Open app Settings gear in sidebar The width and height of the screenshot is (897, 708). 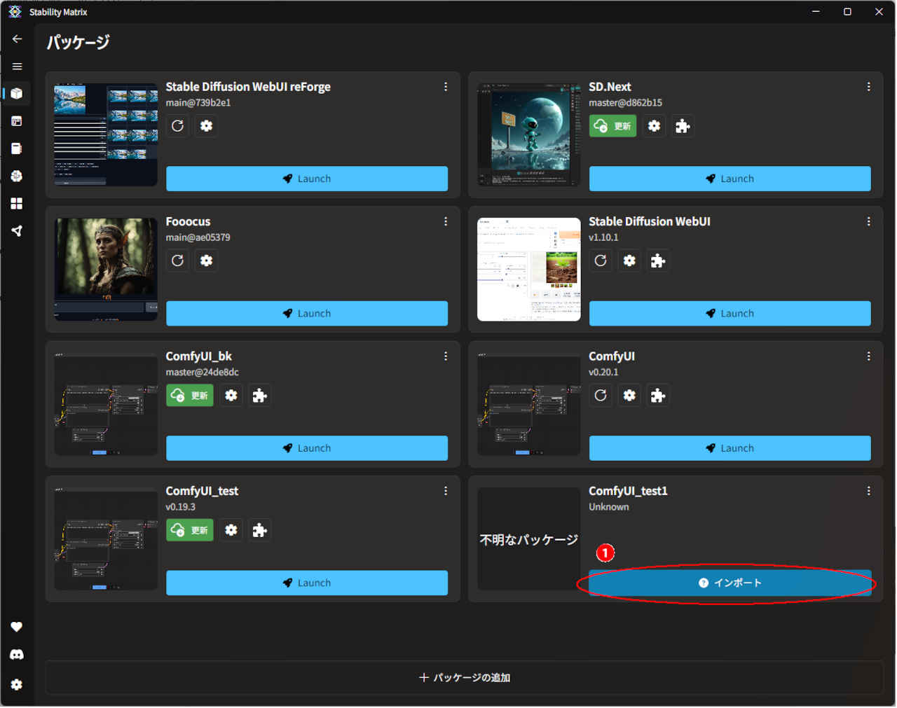[x=17, y=685]
